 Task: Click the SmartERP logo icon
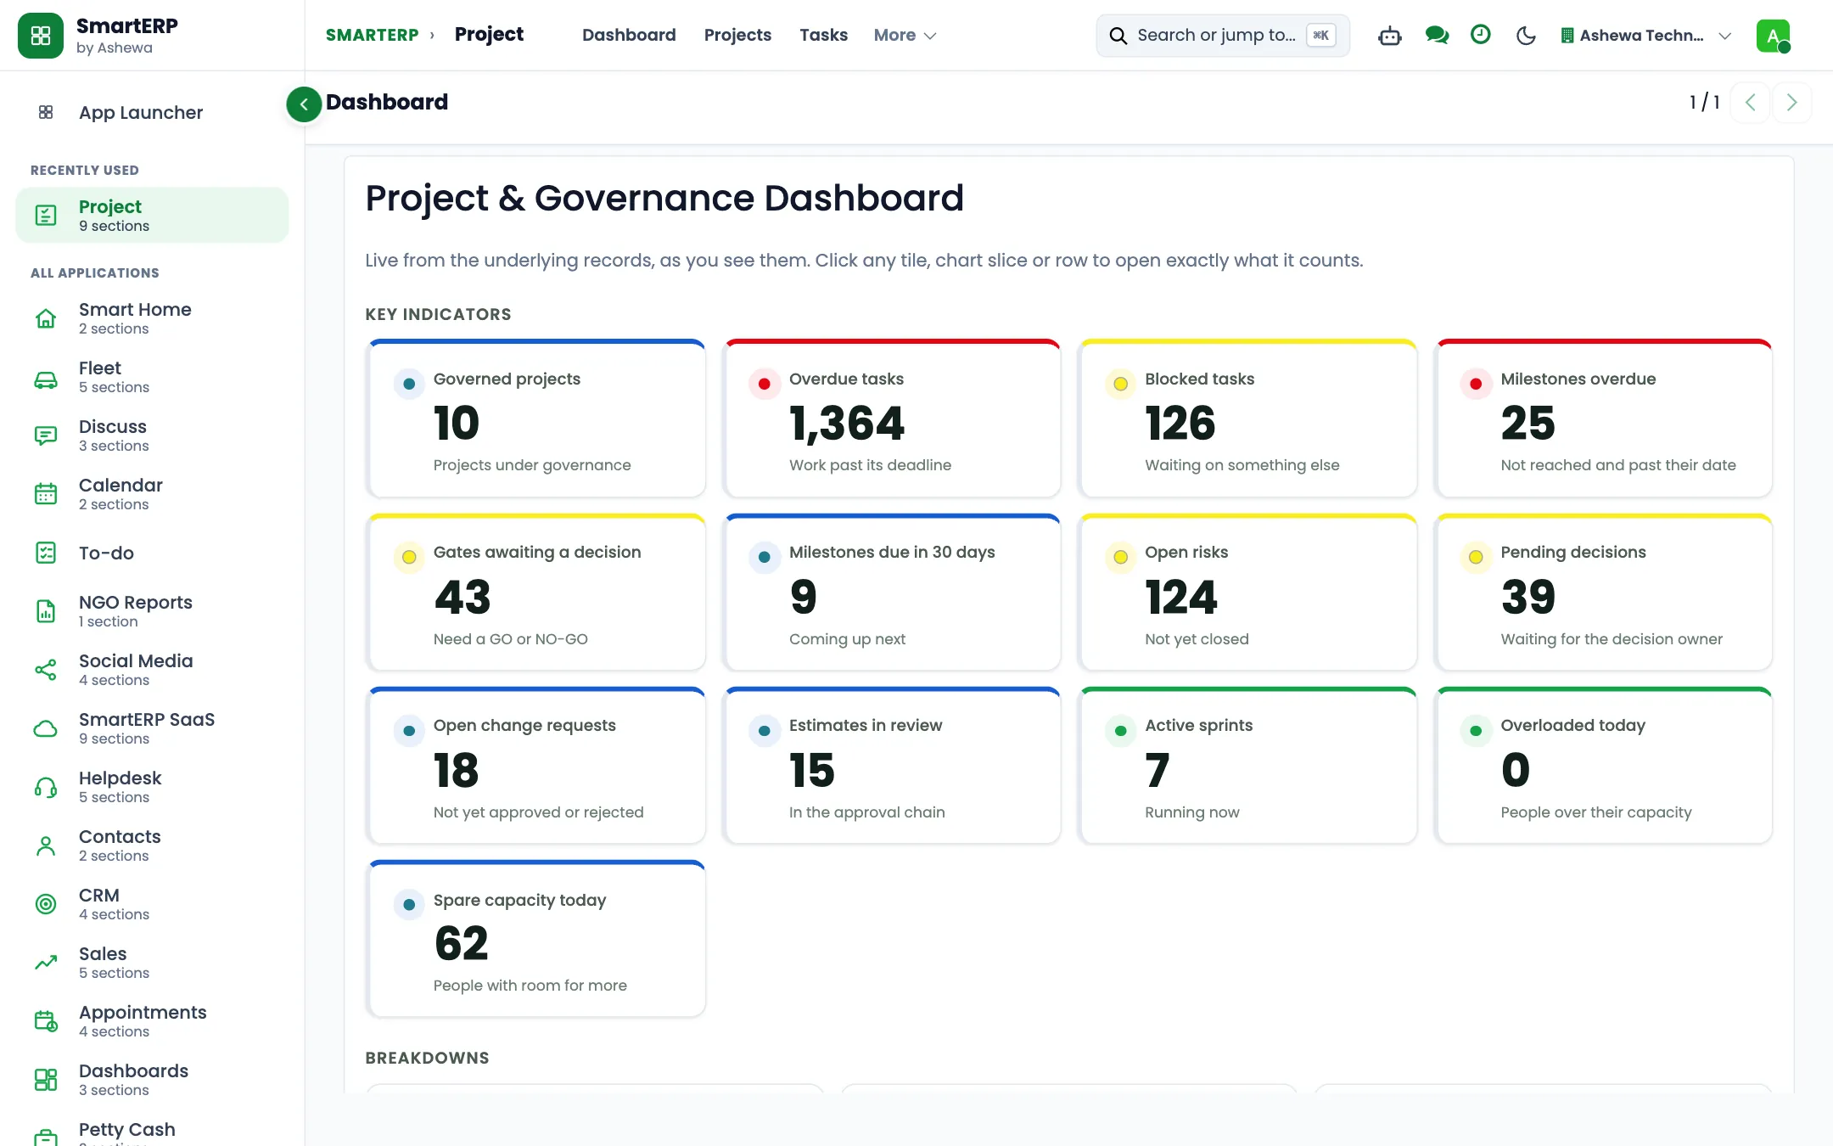coord(40,36)
